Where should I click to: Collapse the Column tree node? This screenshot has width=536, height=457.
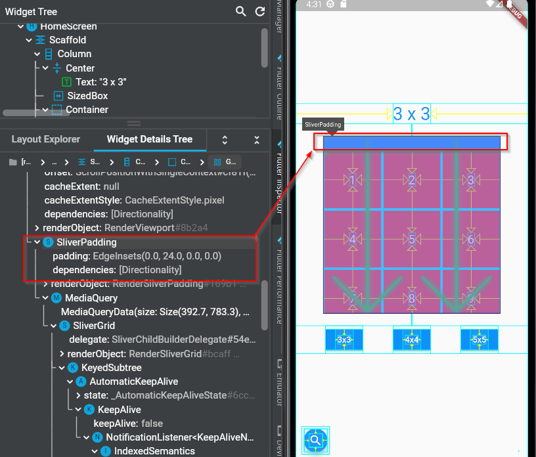click(37, 54)
